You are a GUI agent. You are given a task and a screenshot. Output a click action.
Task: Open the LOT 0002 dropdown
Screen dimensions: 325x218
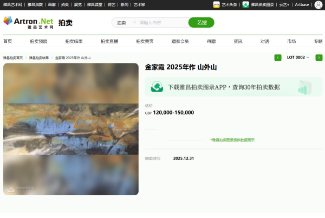tap(298, 57)
